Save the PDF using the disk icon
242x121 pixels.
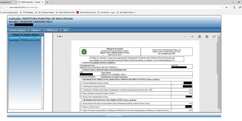(207, 37)
